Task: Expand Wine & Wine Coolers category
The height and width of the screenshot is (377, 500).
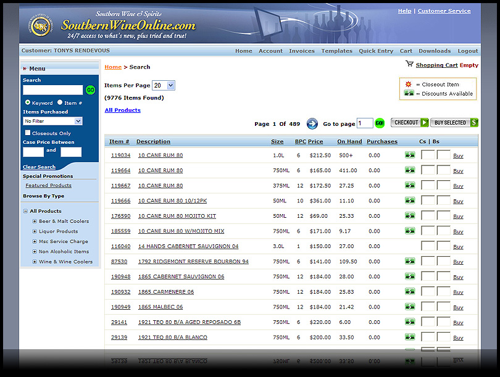Action: click(x=35, y=262)
